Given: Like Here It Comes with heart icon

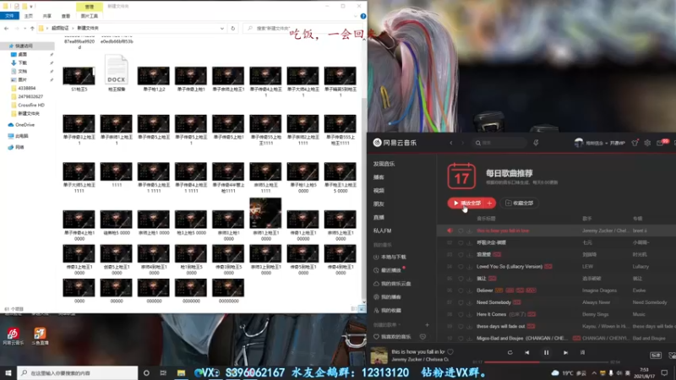Looking at the screenshot, I should [x=461, y=314].
